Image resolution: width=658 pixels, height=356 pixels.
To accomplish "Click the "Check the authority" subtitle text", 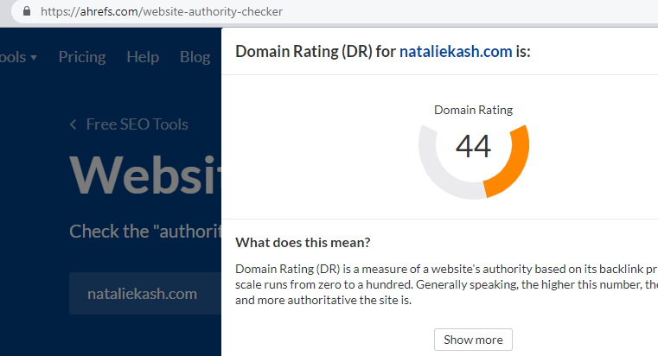I will click(145, 232).
